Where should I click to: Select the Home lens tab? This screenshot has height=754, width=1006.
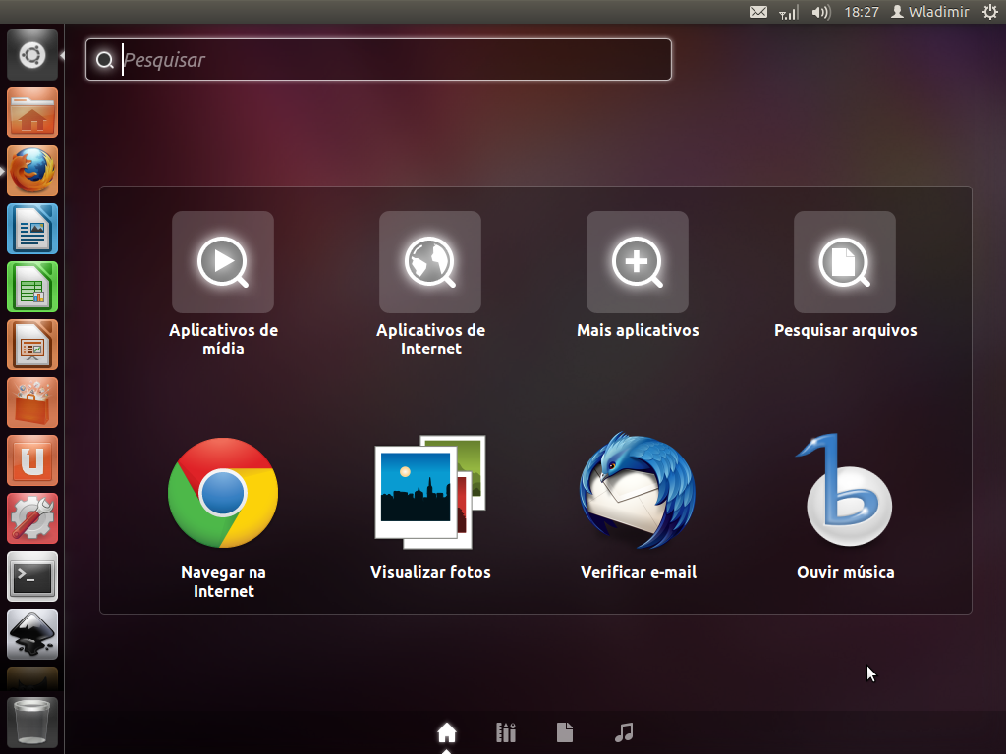point(447,732)
